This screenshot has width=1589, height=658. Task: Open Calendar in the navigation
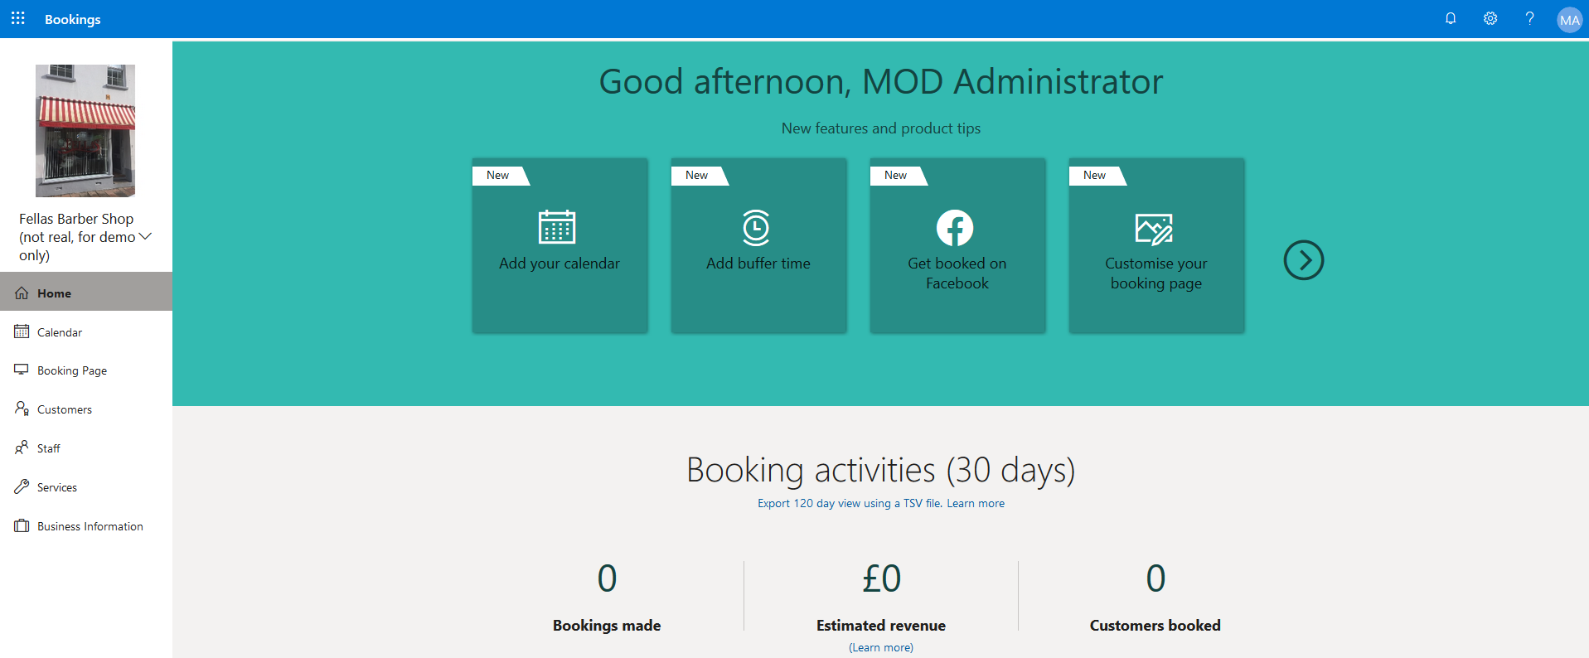coord(86,331)
